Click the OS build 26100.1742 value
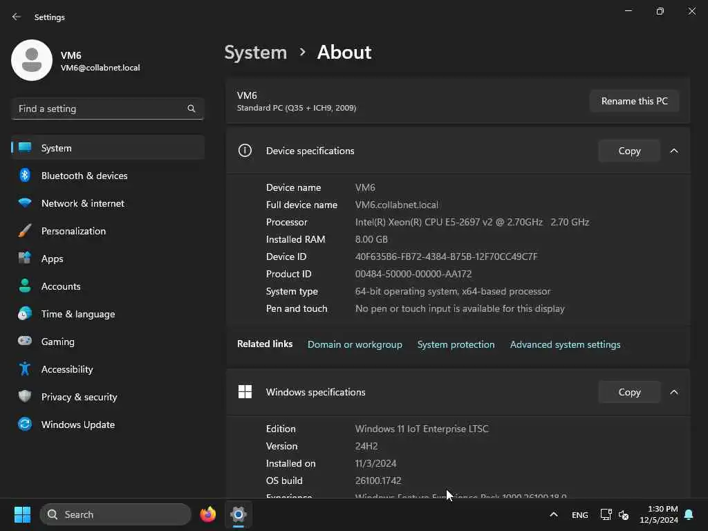This screenshot has height=531, width=708. tap(378, 481)
